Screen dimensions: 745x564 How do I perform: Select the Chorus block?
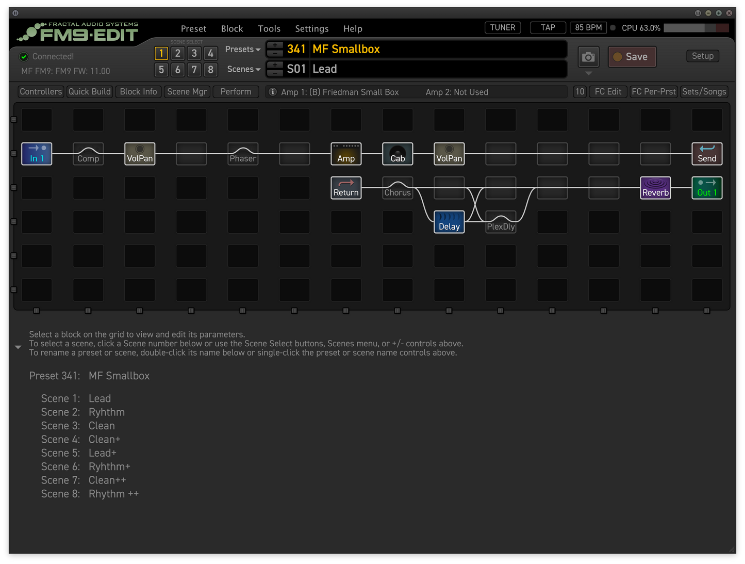(398, 188)
